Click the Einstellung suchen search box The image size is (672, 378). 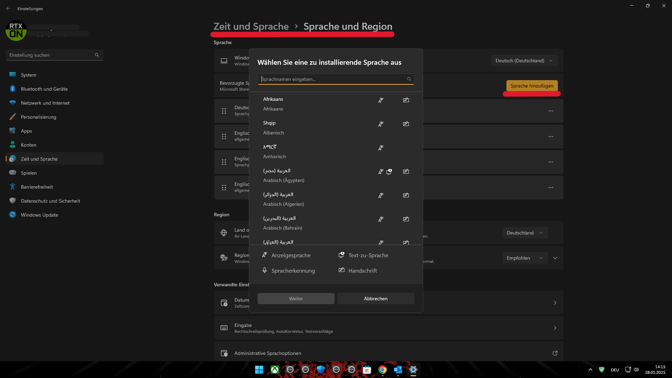(x=55, y=55)
